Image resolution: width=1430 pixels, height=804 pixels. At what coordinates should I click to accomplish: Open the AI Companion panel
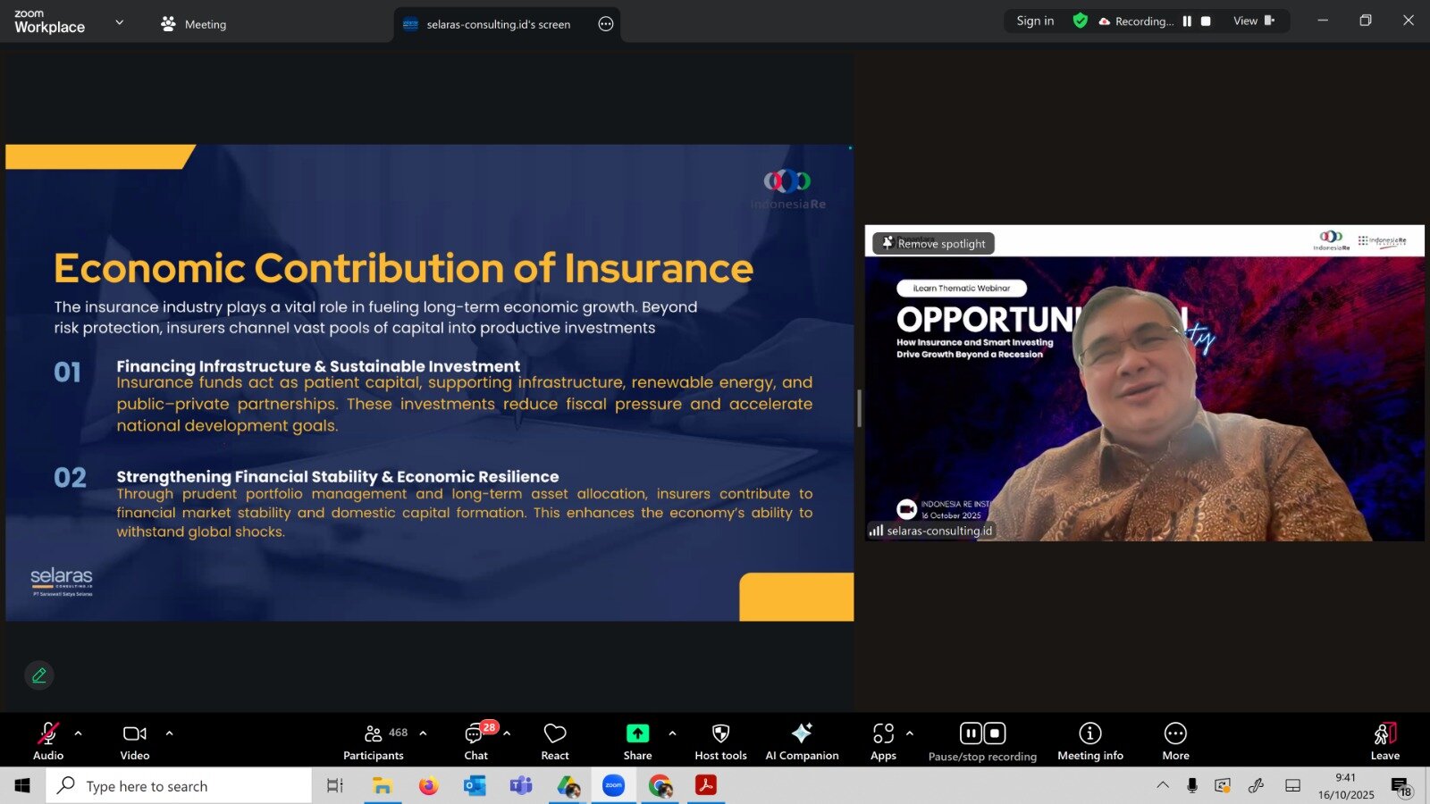pos(802,741)
